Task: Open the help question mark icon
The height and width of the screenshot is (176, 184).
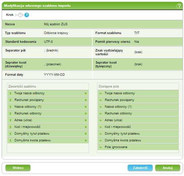Action: point(179,6)
